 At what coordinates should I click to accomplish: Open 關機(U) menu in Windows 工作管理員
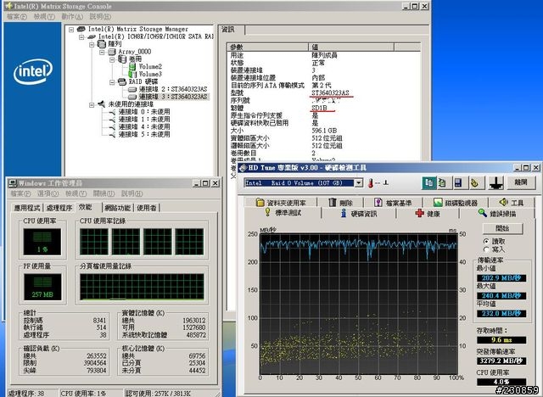tap(104, 193)
